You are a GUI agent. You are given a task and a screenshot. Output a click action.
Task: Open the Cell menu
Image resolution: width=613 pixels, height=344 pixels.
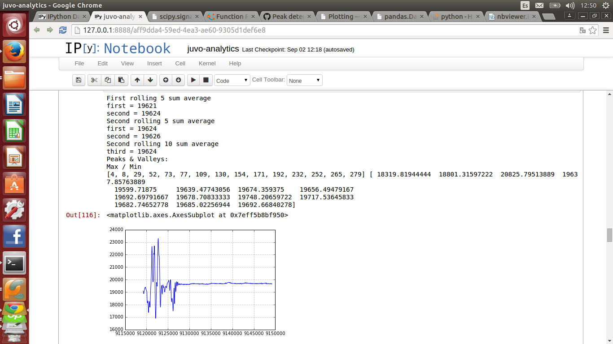click(180, 64)
